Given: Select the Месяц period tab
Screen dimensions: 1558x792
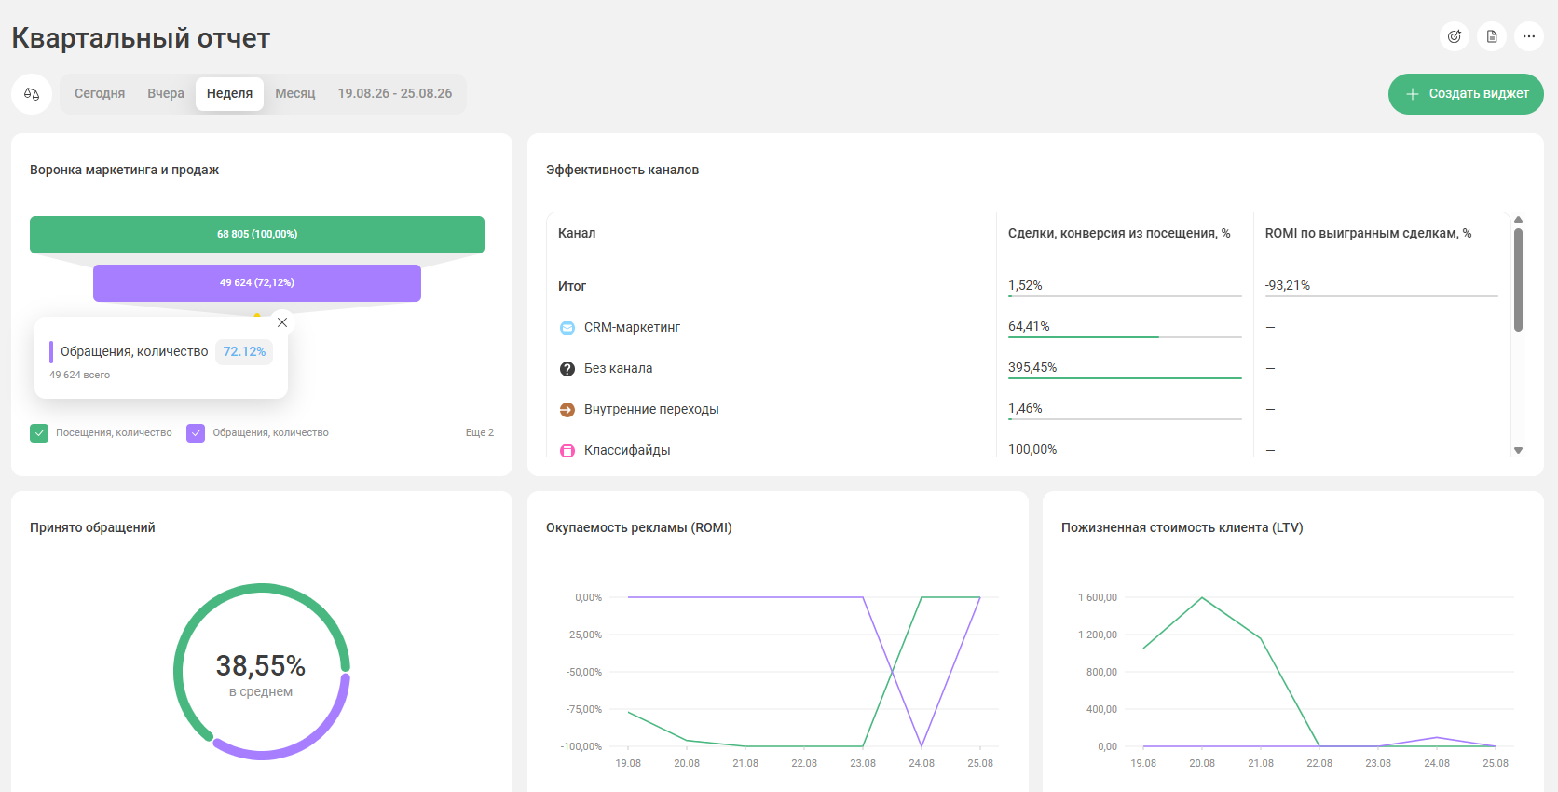Looking at the screenshot, I should [295, 94].
